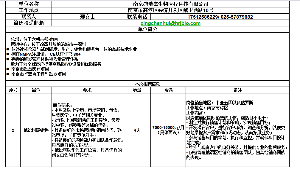Screen dimensions: 300x169
Task: Select the 待遇 column header
Action: click(168, 90)
